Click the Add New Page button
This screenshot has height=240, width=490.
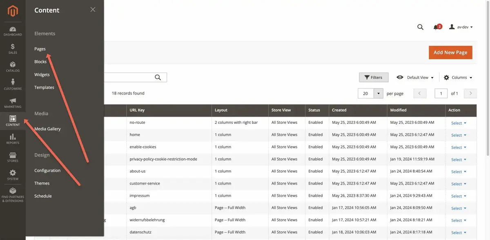450,52
